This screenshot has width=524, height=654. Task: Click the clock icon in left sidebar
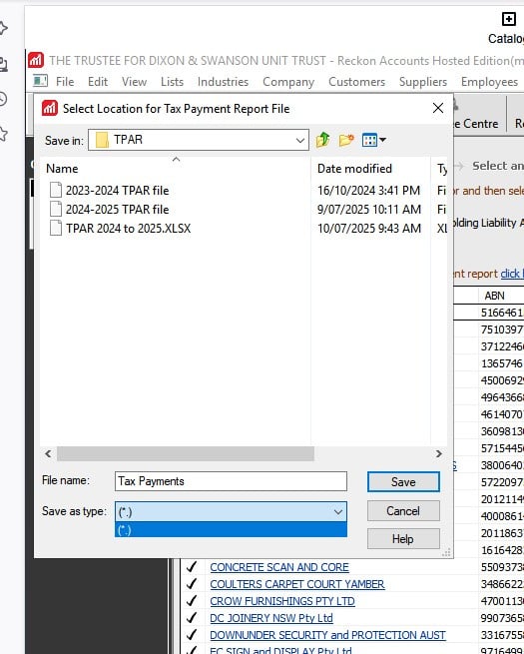point(3,99)
